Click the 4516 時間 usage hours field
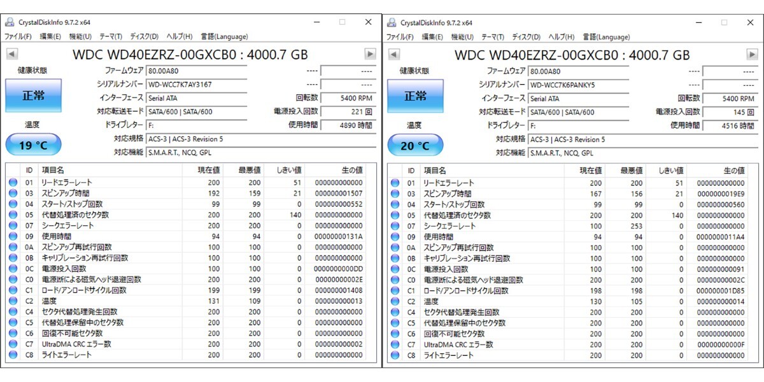 click(x=730, y=125)
